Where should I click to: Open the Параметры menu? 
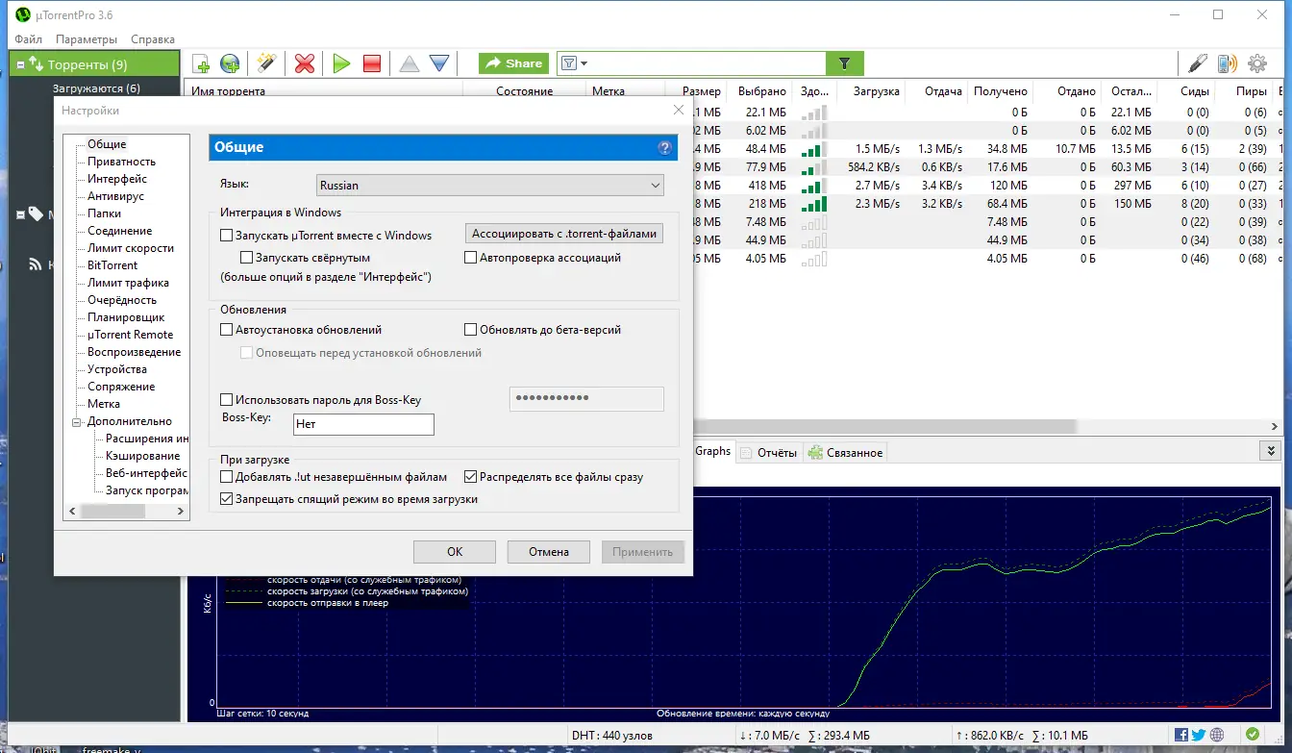coord(87,38)
